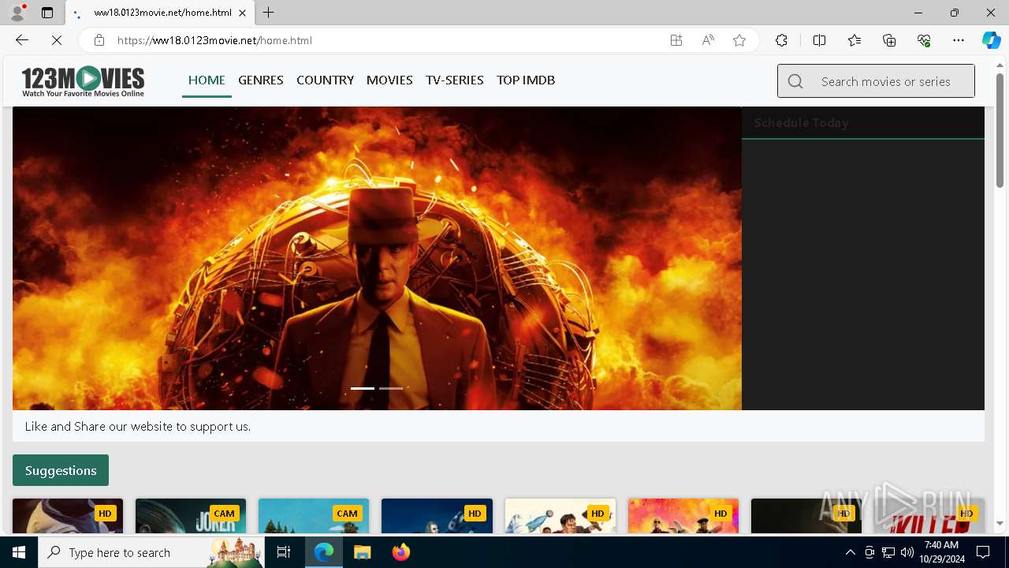Open Settings and more menu
The image size is (1009, 568).
(959, 40)
